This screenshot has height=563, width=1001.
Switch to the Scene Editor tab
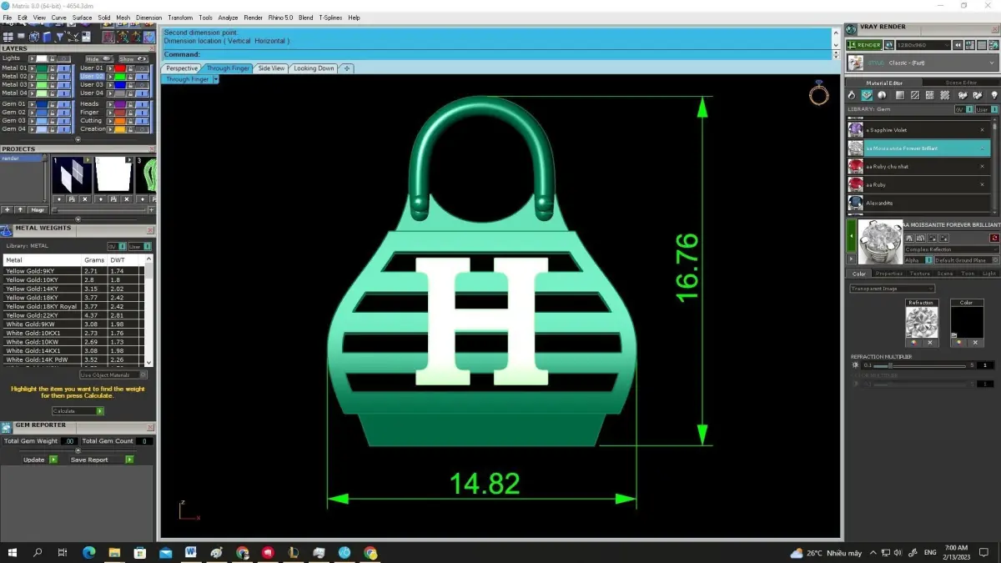[961, 83]
